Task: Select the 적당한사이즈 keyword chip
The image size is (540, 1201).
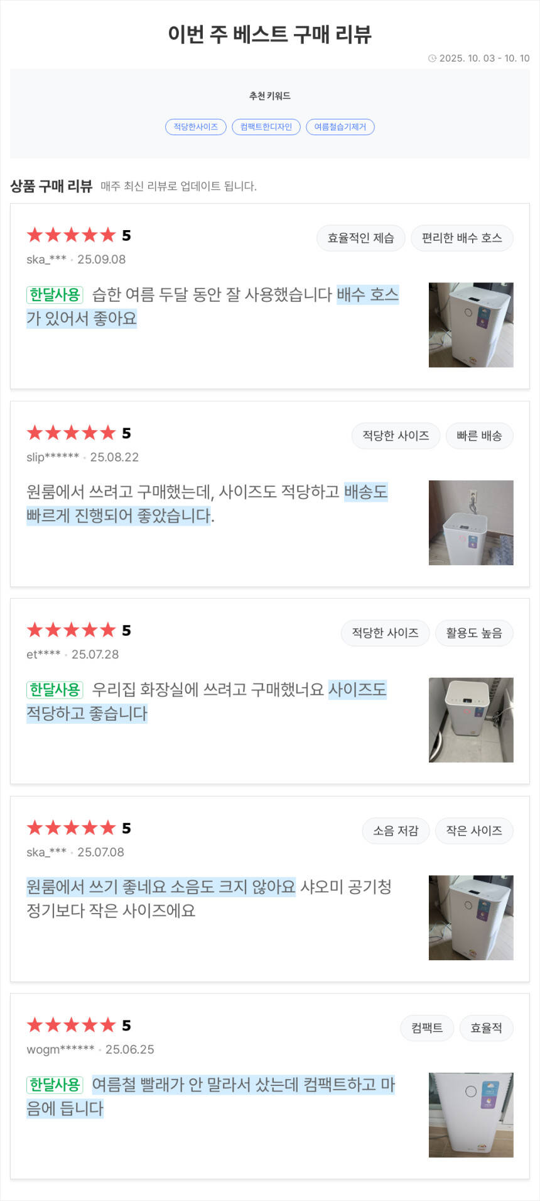Action: [195, 127]
